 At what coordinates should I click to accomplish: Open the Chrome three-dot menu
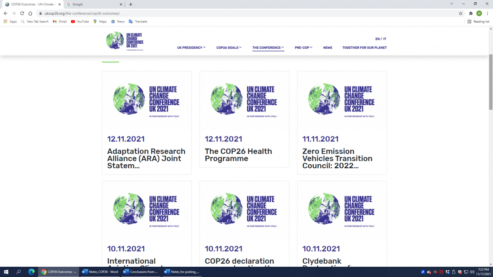487,13
